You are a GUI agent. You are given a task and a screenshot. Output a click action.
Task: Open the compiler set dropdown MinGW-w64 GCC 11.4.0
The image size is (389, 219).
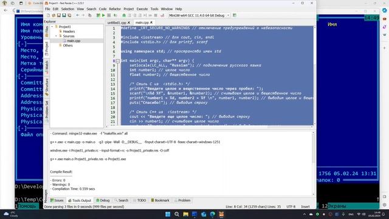(x=199, y=15)
